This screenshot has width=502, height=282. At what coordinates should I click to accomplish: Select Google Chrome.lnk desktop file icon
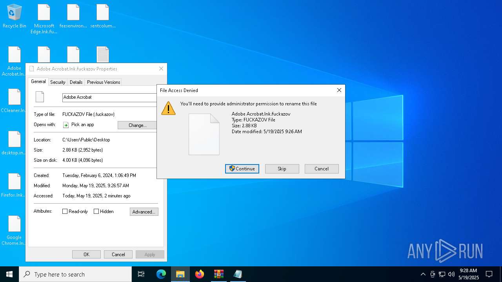point(15,230)
